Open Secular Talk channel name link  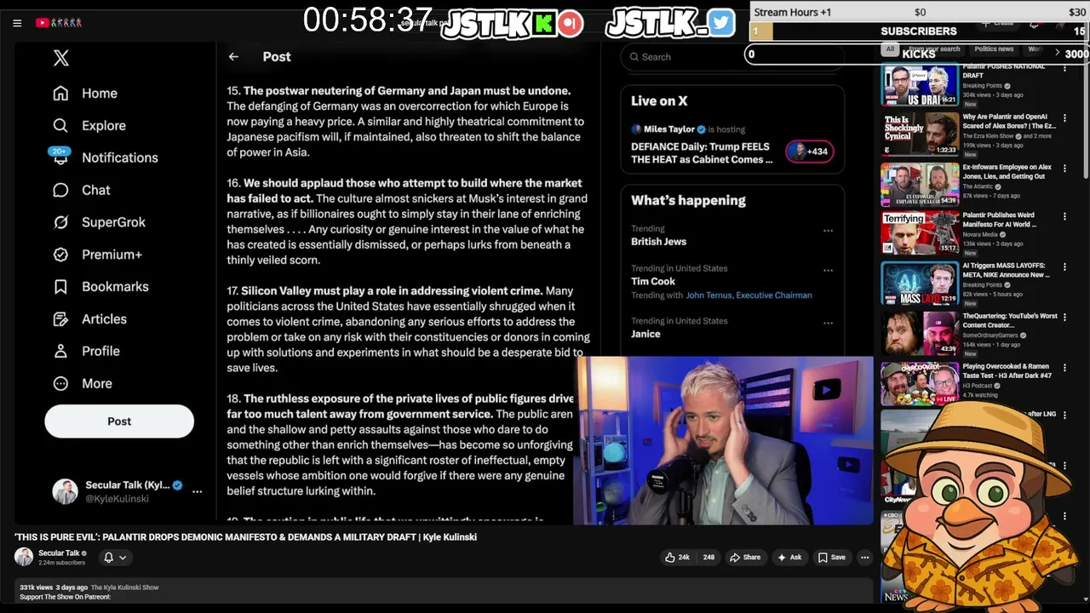click(59, 553)
